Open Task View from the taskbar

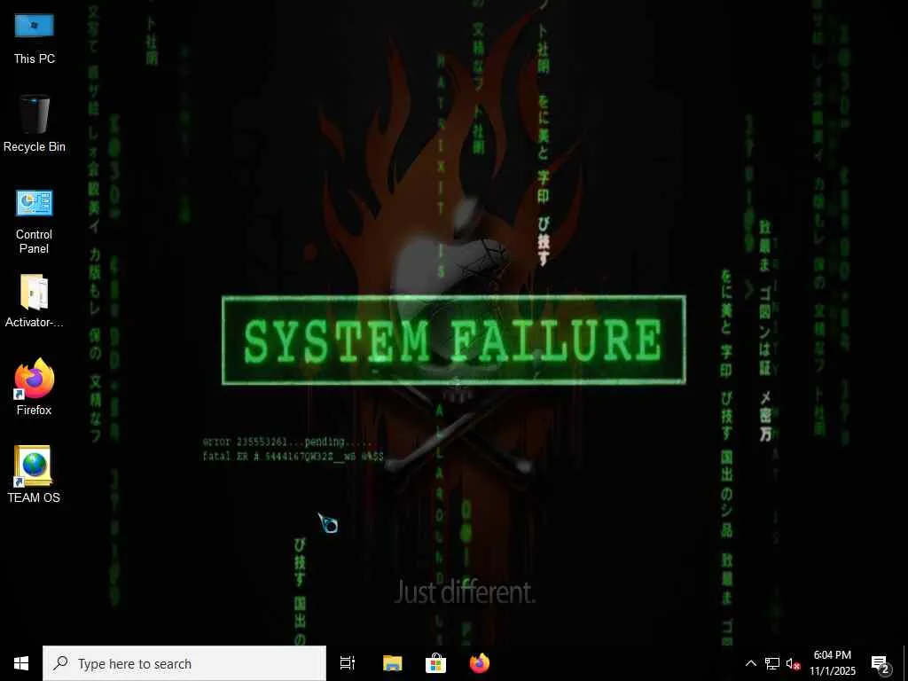point(348,663)
